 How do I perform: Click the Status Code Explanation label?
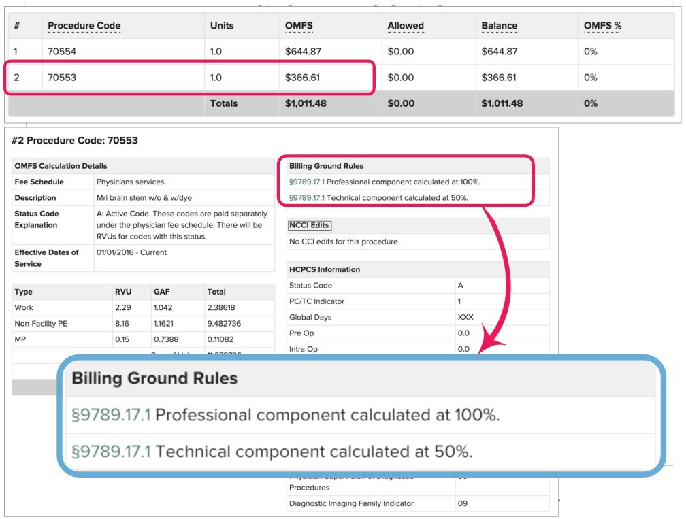[x=36, y=220]
